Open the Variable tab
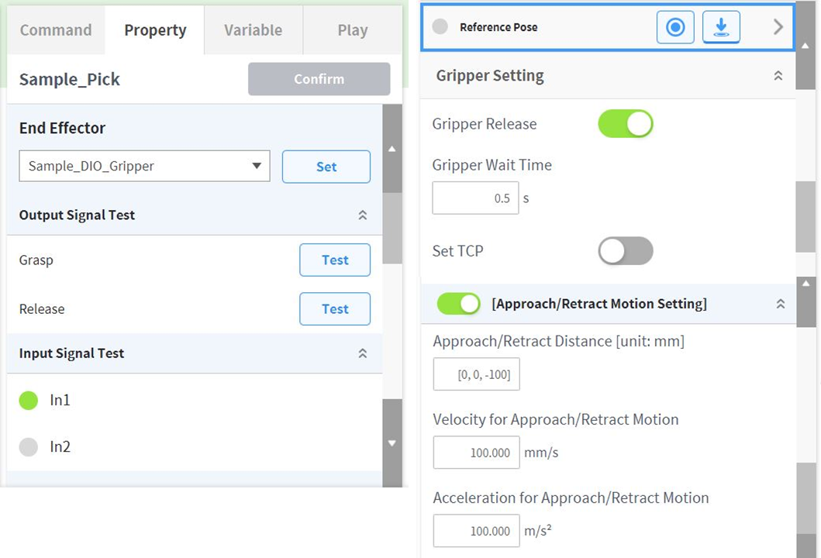Viewport: 821px width, 558px height. click(x=253, y=30)
